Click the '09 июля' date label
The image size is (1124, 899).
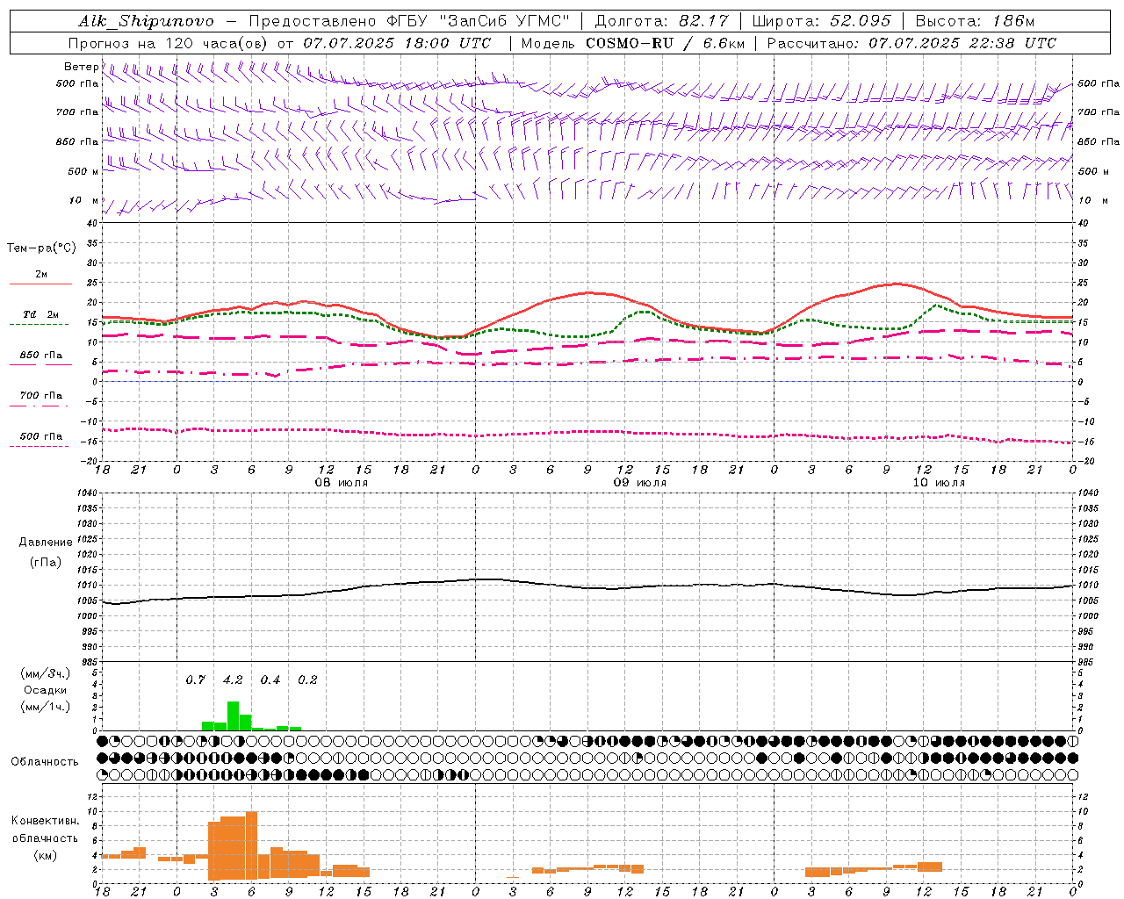click(x=640, y=483)
